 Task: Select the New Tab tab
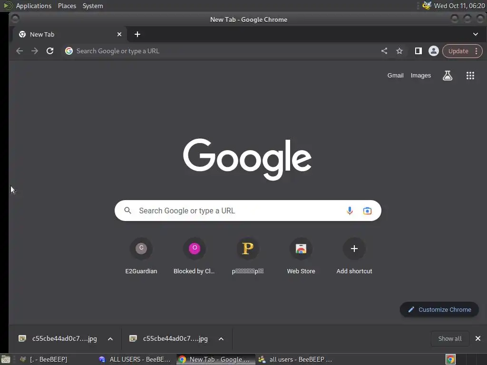pos(68,34)
